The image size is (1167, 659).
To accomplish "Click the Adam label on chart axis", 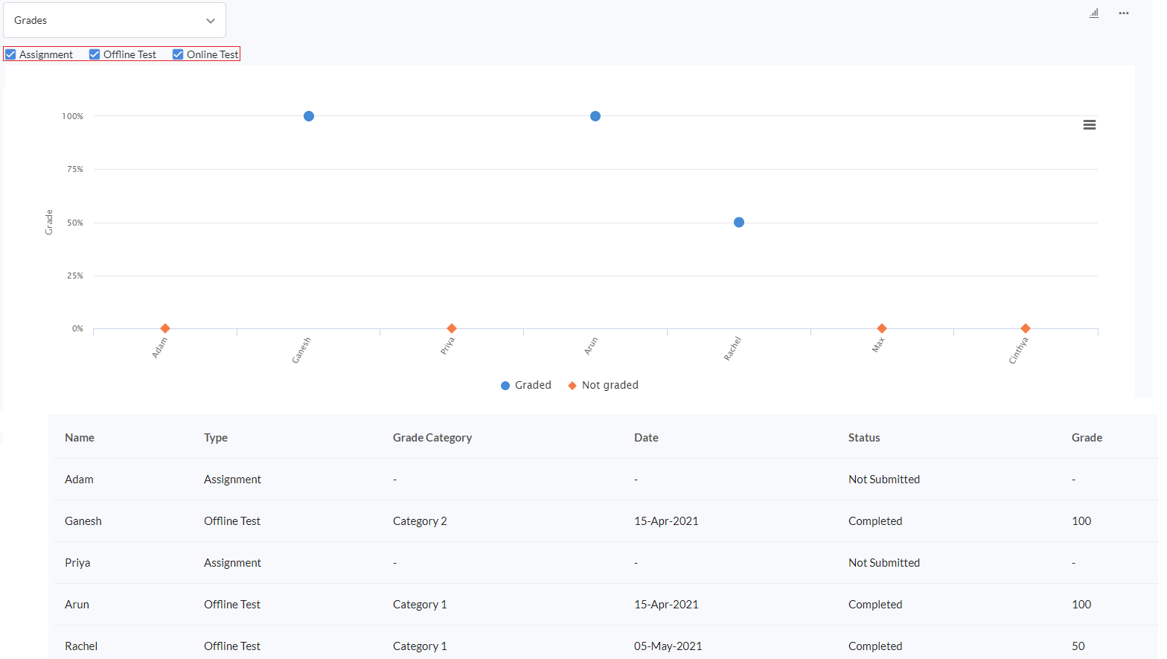I will point(160,348).
